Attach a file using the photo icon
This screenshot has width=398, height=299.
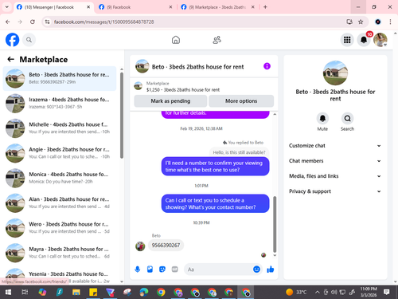150,269
